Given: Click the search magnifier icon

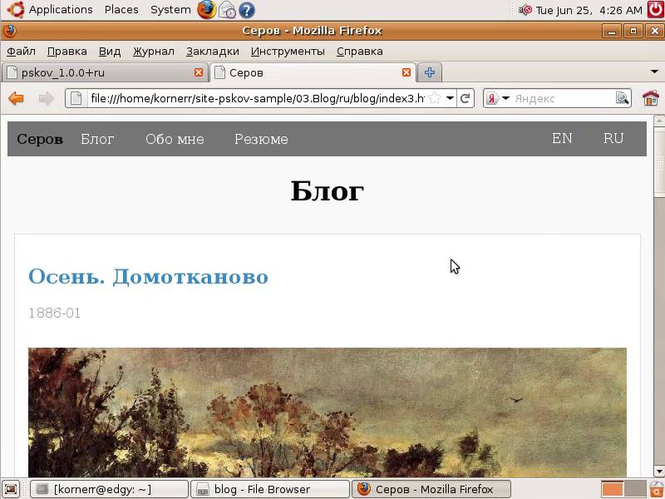Looking at the screenshot, I should pos(622,98).
